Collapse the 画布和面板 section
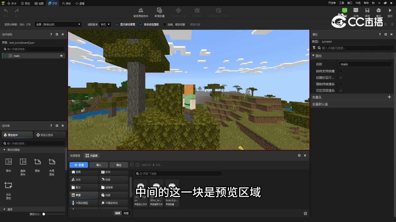 [x=4, y=150]
